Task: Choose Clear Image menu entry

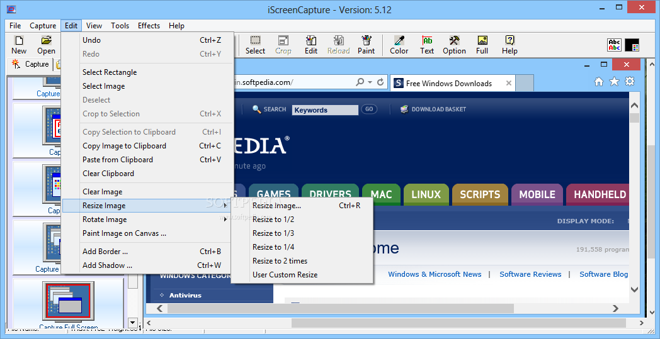Action: [148, 192]
